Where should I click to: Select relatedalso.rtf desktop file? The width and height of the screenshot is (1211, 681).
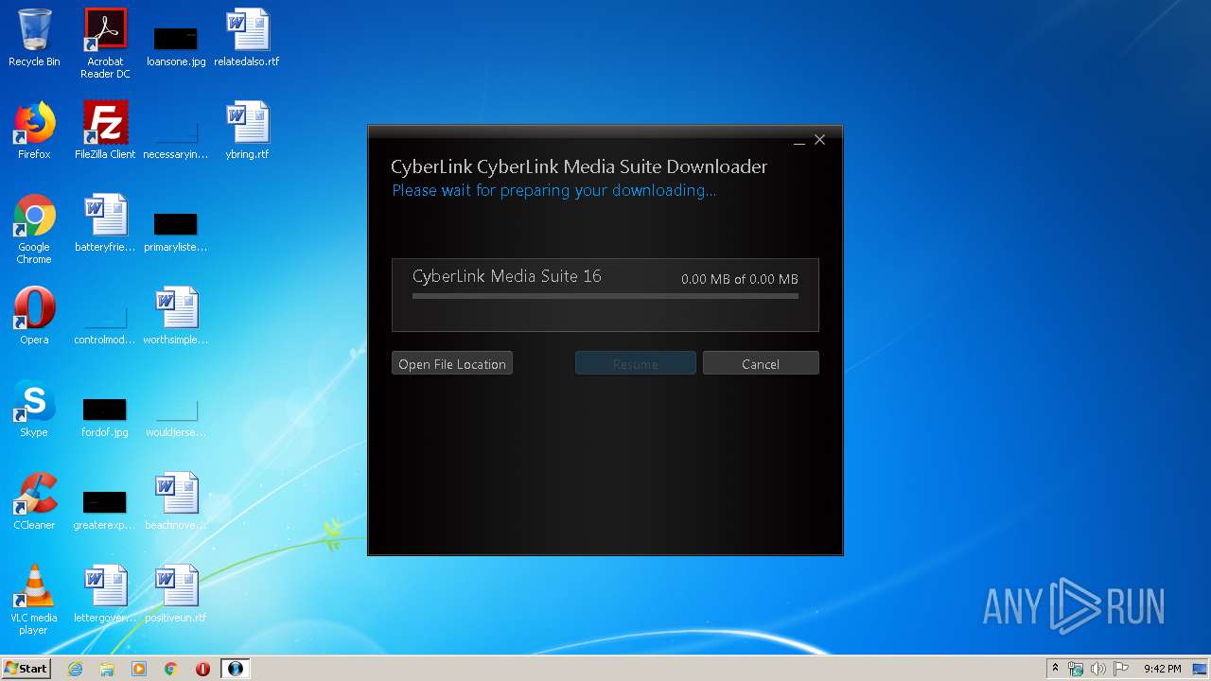coord(247,38)
